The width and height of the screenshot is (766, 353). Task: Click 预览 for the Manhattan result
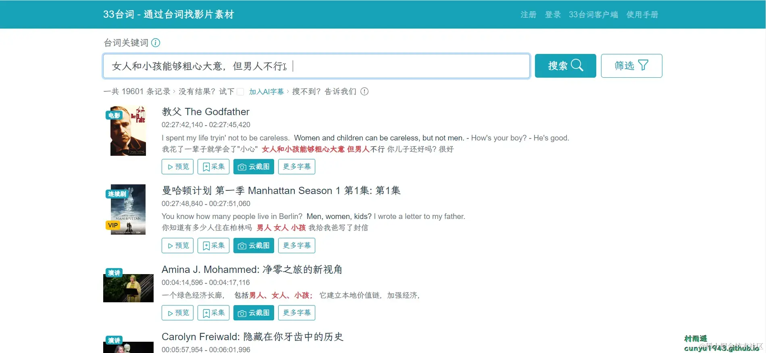[177, 246]
